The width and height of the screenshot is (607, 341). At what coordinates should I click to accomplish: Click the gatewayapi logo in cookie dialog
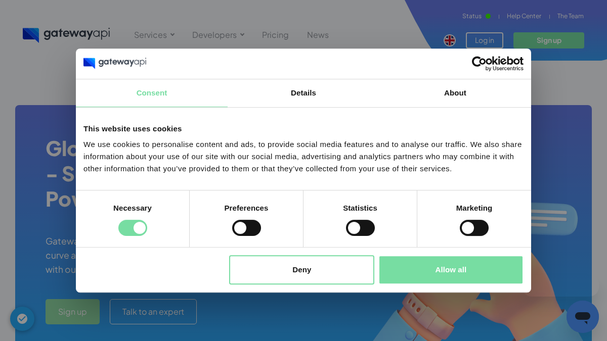point(115,63)
